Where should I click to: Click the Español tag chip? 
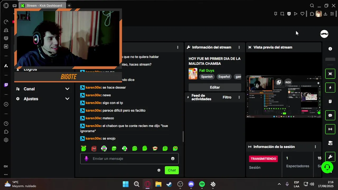(x=224, y=77)
